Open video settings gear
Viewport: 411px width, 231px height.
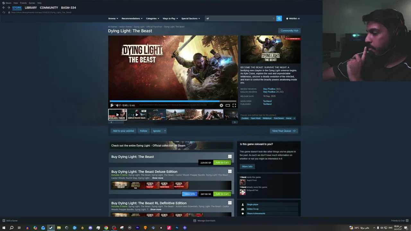[x=221, y=105]
